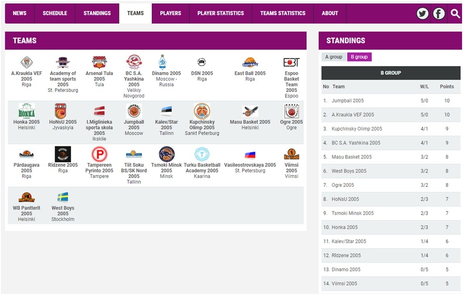
Task: Click the Points column header
Action: point(447,86)
